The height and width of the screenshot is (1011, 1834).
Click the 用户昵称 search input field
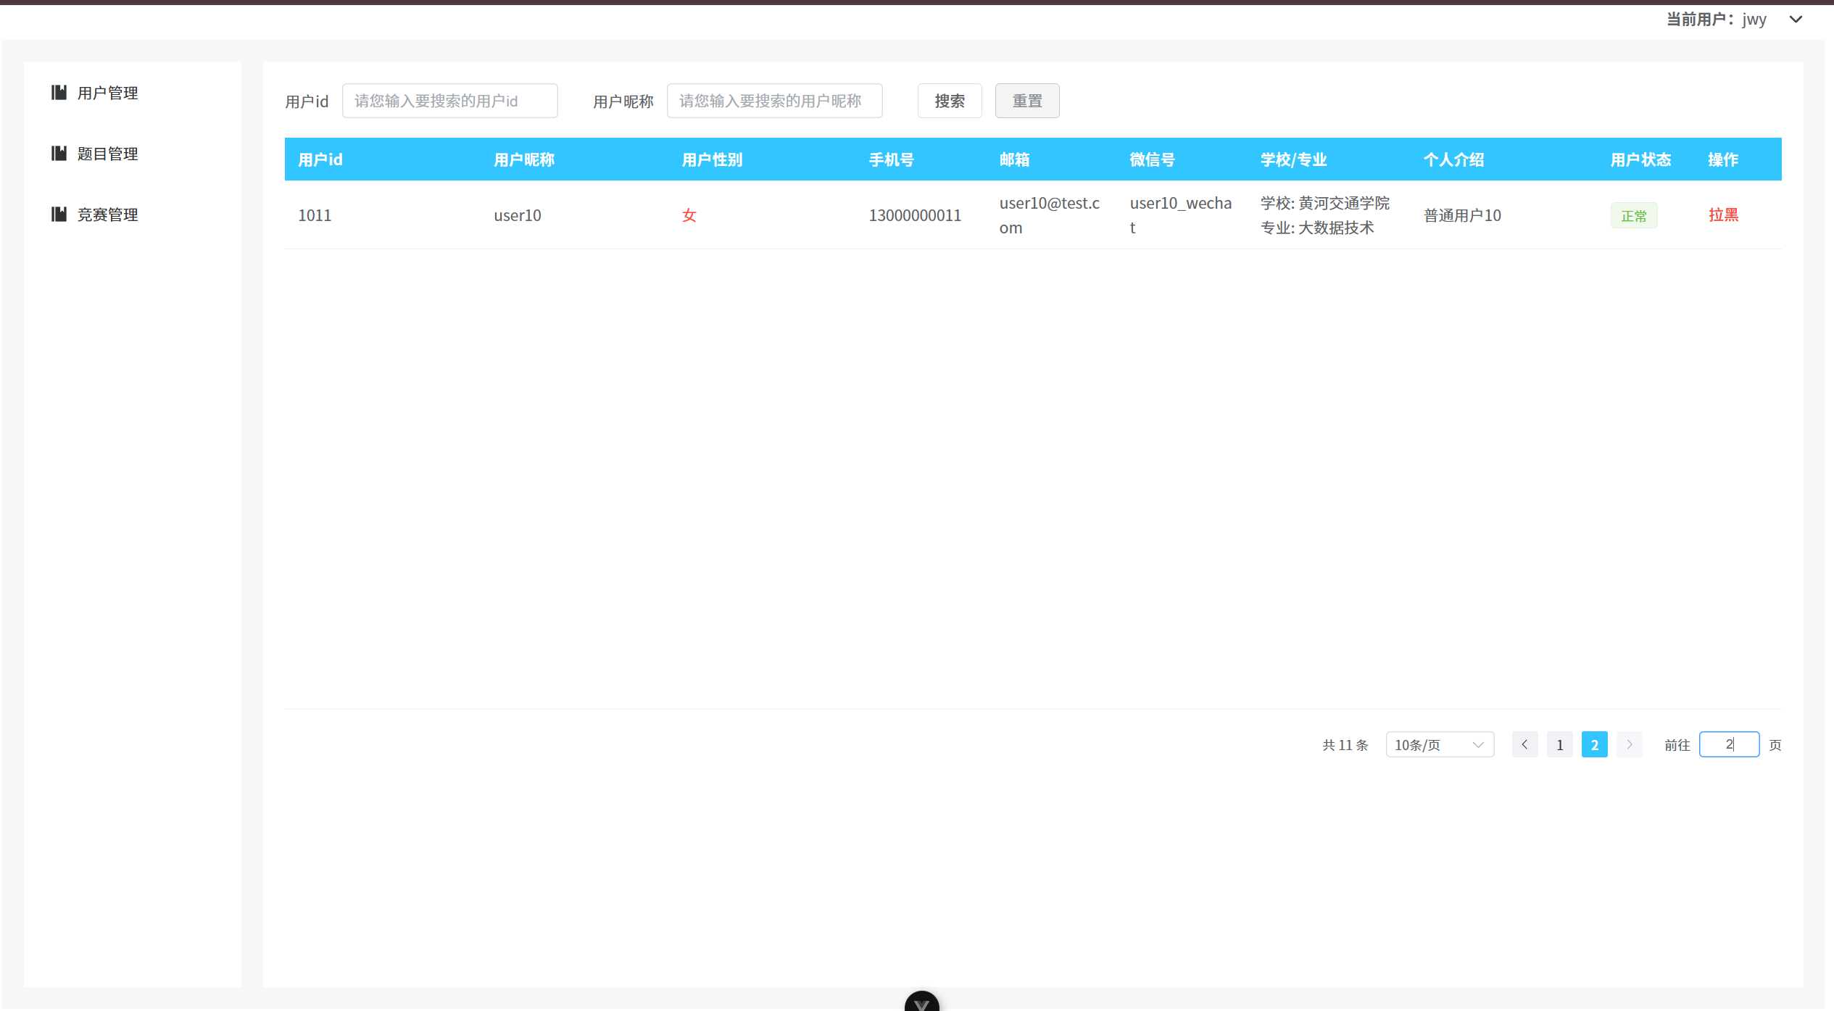774,101
